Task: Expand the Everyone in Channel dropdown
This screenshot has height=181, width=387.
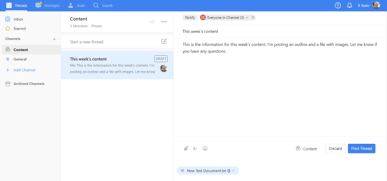Action: 247,18
